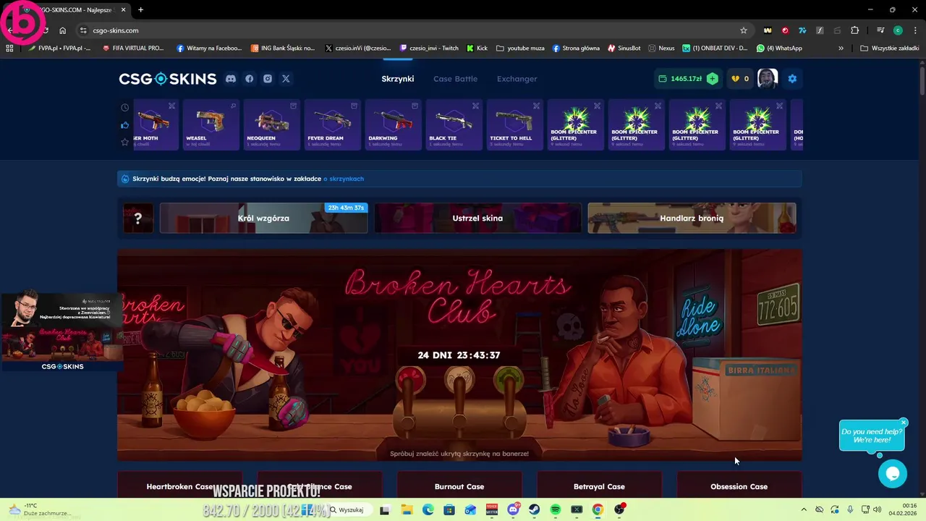Open the Instagram icon in site header
Viewport: 926px width, 521px height.
[268, 79]
